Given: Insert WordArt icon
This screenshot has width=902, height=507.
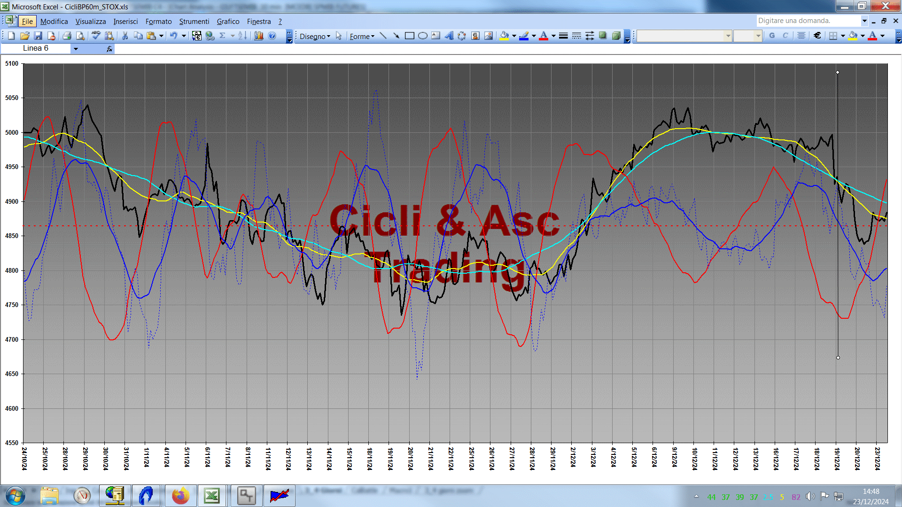Looking at the screenshot, I should coord(449,36).
